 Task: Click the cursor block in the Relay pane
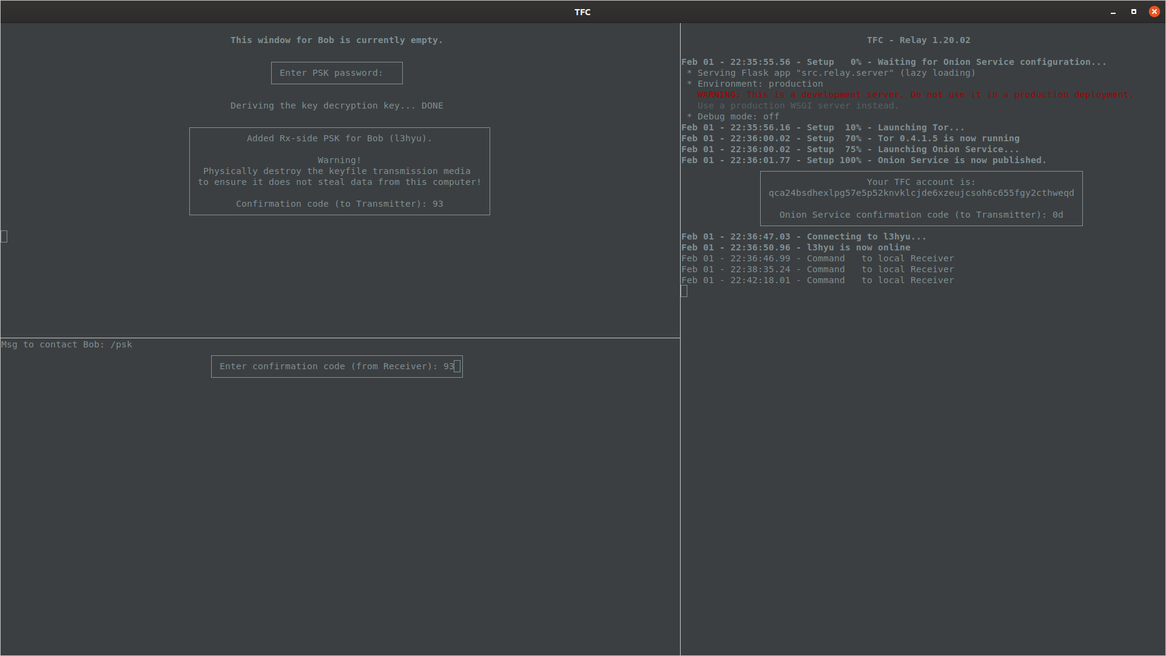(684, 291)
